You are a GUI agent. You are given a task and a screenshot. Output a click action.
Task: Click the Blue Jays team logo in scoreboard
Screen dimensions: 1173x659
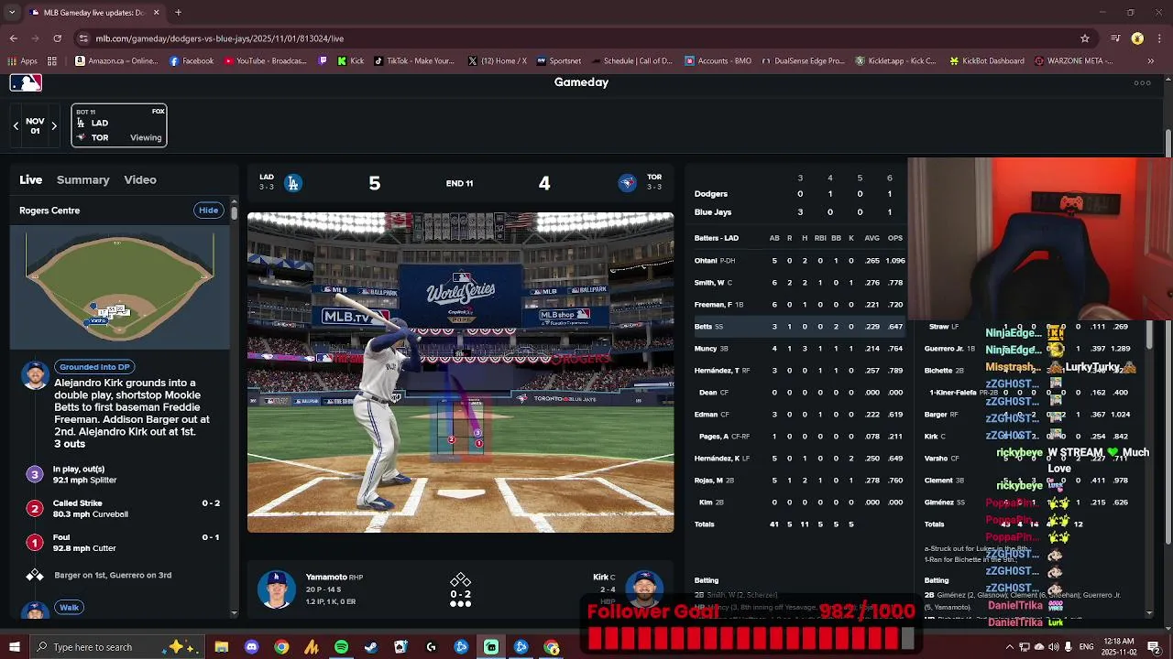(x=628, y=183)
